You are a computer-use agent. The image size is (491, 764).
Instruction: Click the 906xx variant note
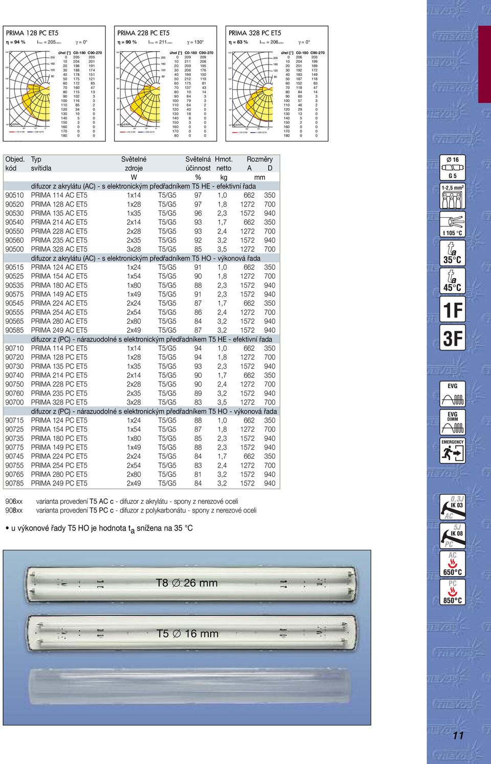tap(122, 501)
